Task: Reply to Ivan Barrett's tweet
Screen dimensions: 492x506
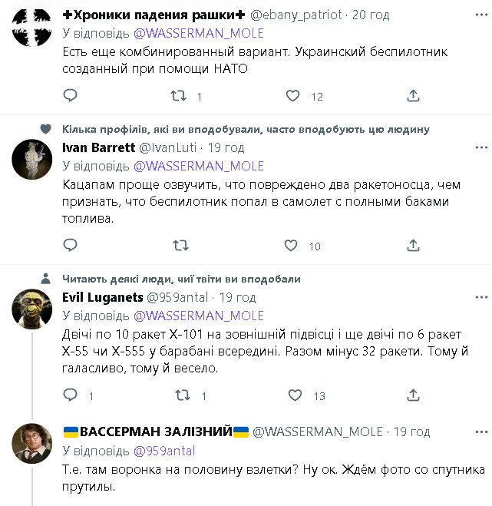Action: (x=70, y=246)
